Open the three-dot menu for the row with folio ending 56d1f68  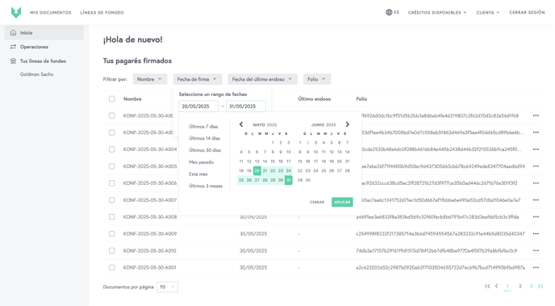[x=536, y=115]
